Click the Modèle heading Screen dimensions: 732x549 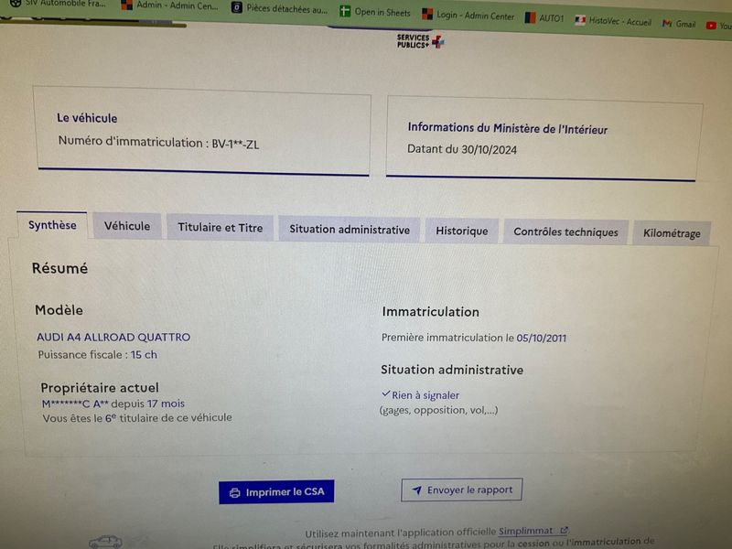tap(59, 310)
